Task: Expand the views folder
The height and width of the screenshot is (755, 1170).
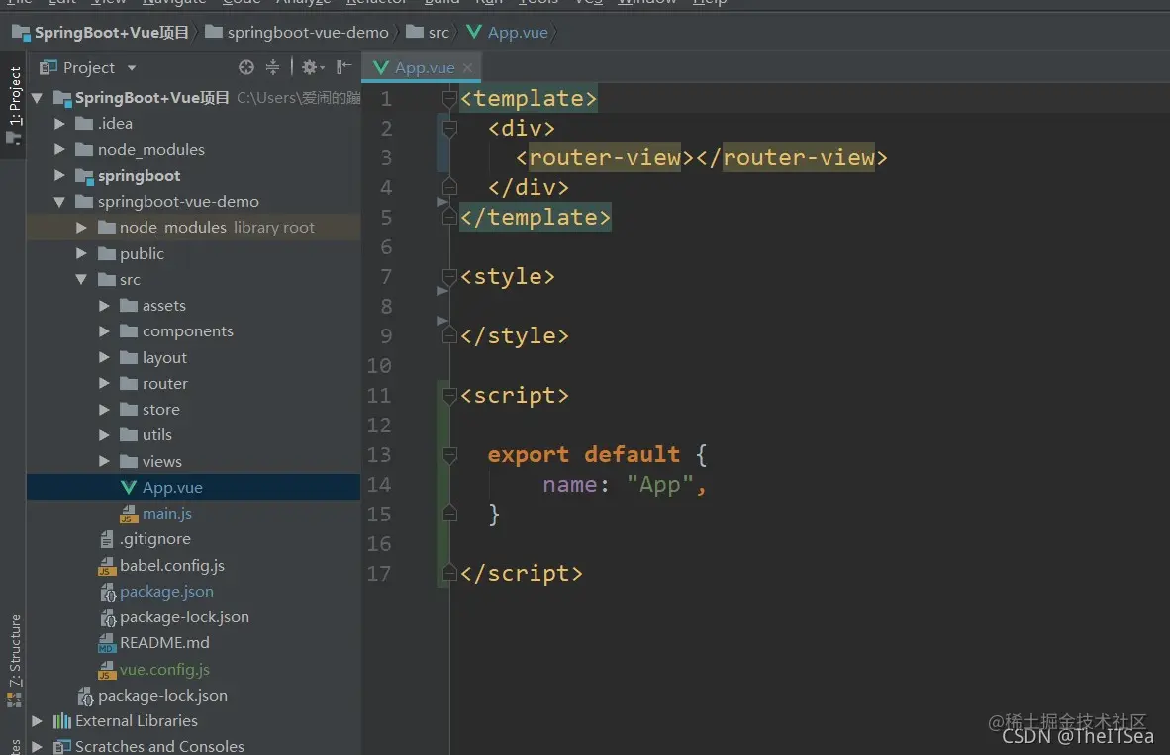Action: [105, 461]
